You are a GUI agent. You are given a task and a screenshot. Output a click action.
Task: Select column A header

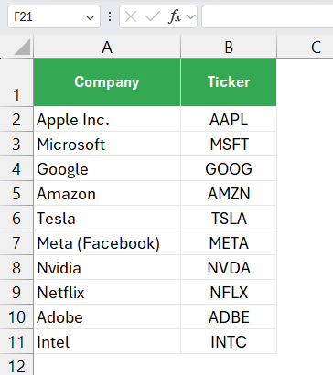pyautogui.click(x=107, y=47)
